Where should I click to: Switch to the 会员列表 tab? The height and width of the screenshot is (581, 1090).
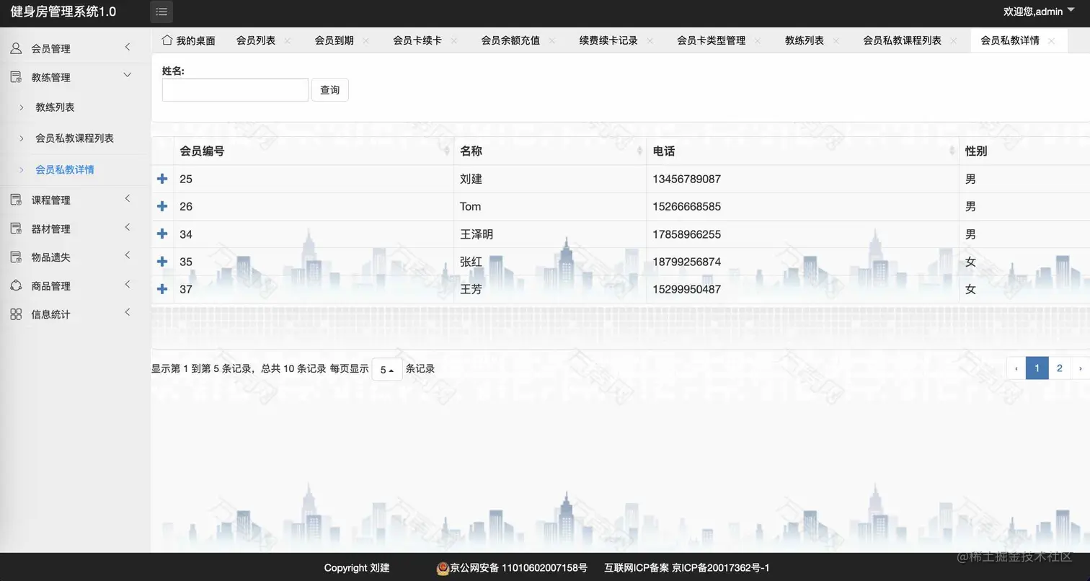(256, 40)
